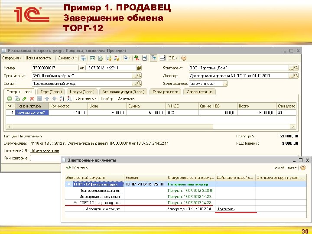Click into the Номер input field
This screenshot has height=234, width=312.
(x=55, y=68)
